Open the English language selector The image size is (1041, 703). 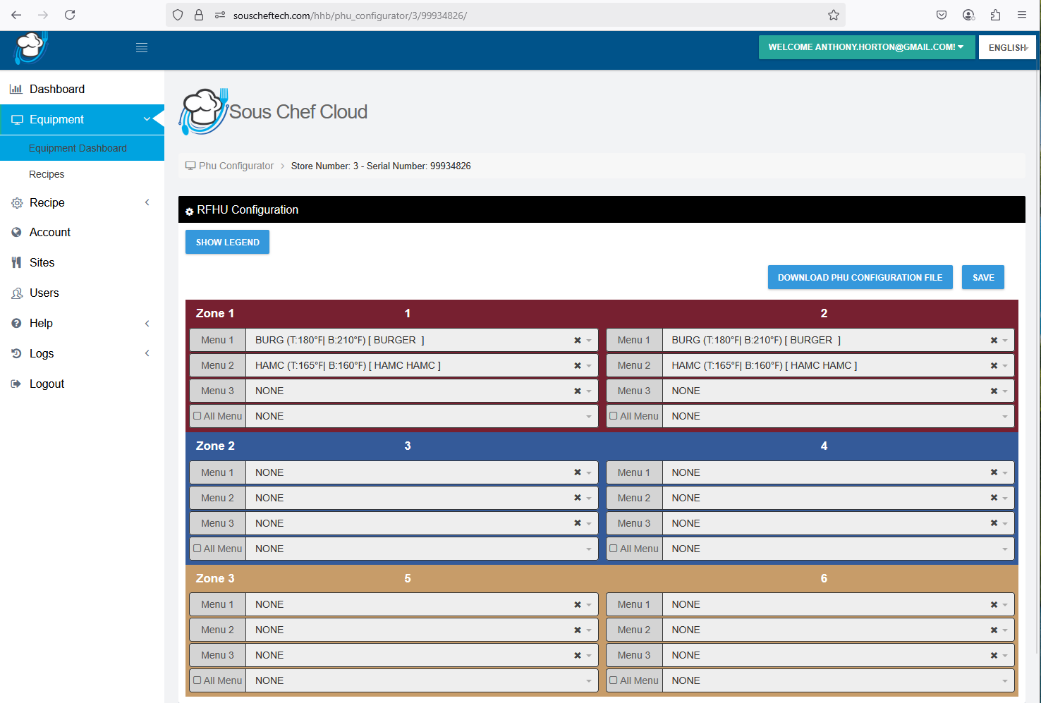pos(1007,47)
